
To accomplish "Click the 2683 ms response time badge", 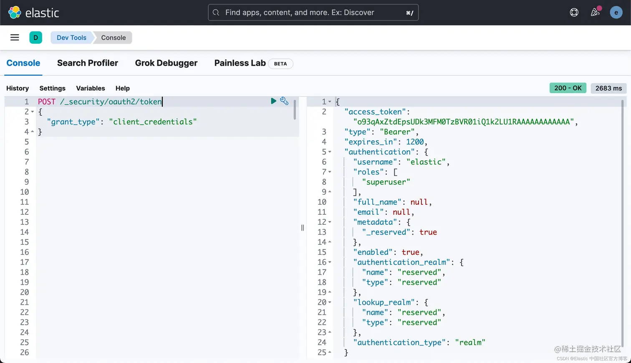I will 608,88.
